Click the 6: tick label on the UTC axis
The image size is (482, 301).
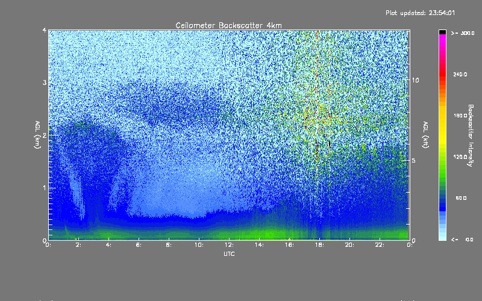(x=139, y=245)
